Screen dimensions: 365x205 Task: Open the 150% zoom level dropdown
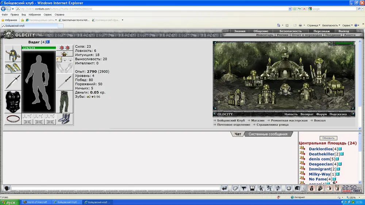353,197
